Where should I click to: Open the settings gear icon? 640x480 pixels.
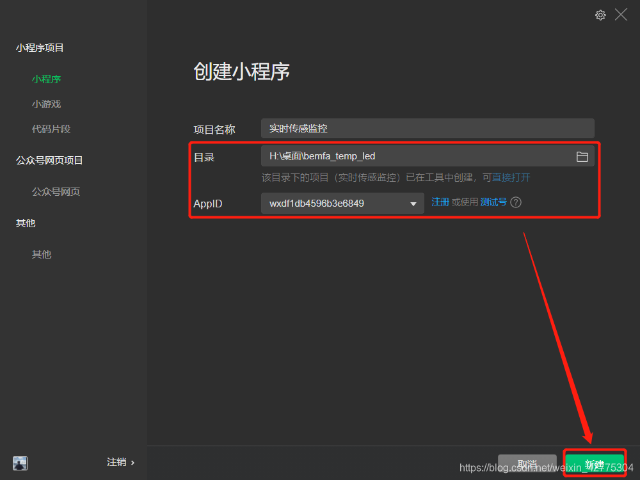click(x=600, y=15)
